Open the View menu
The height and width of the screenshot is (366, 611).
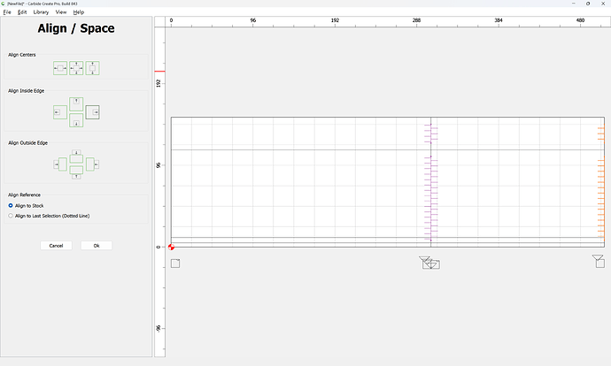(x=61, y=12)
